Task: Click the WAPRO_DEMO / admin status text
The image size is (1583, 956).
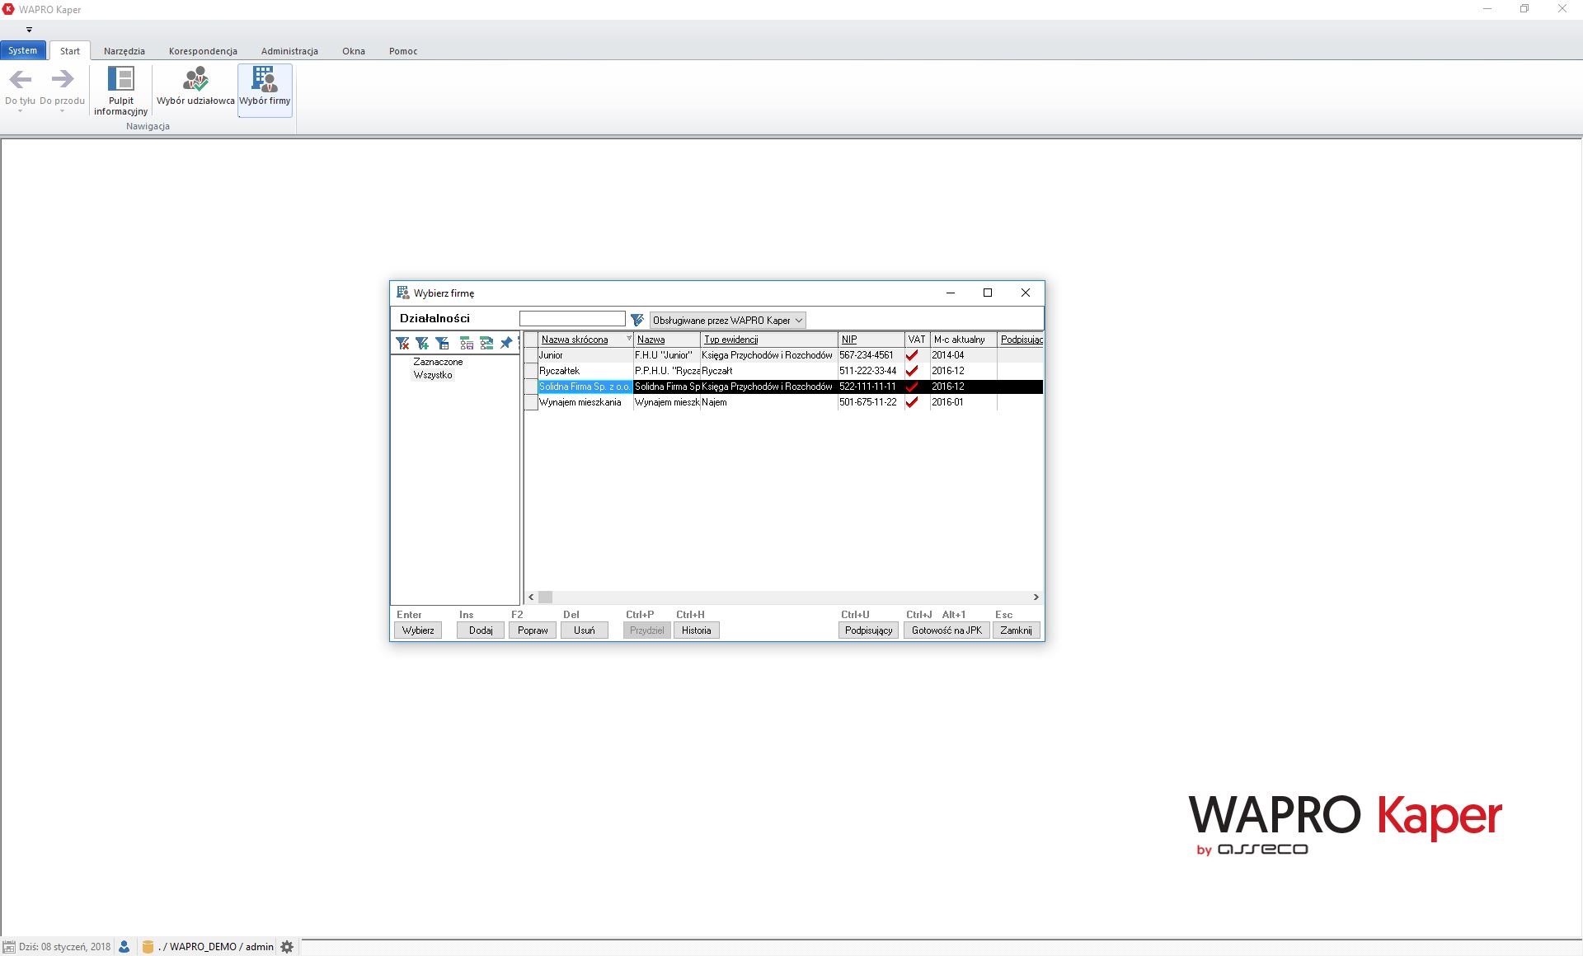Action: click(x=216, y=947)
